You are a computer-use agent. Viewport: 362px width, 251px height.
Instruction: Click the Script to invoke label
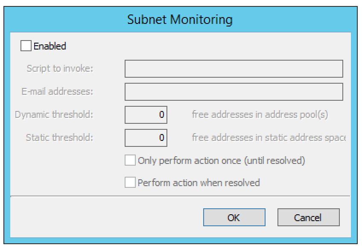pos(60,68)
